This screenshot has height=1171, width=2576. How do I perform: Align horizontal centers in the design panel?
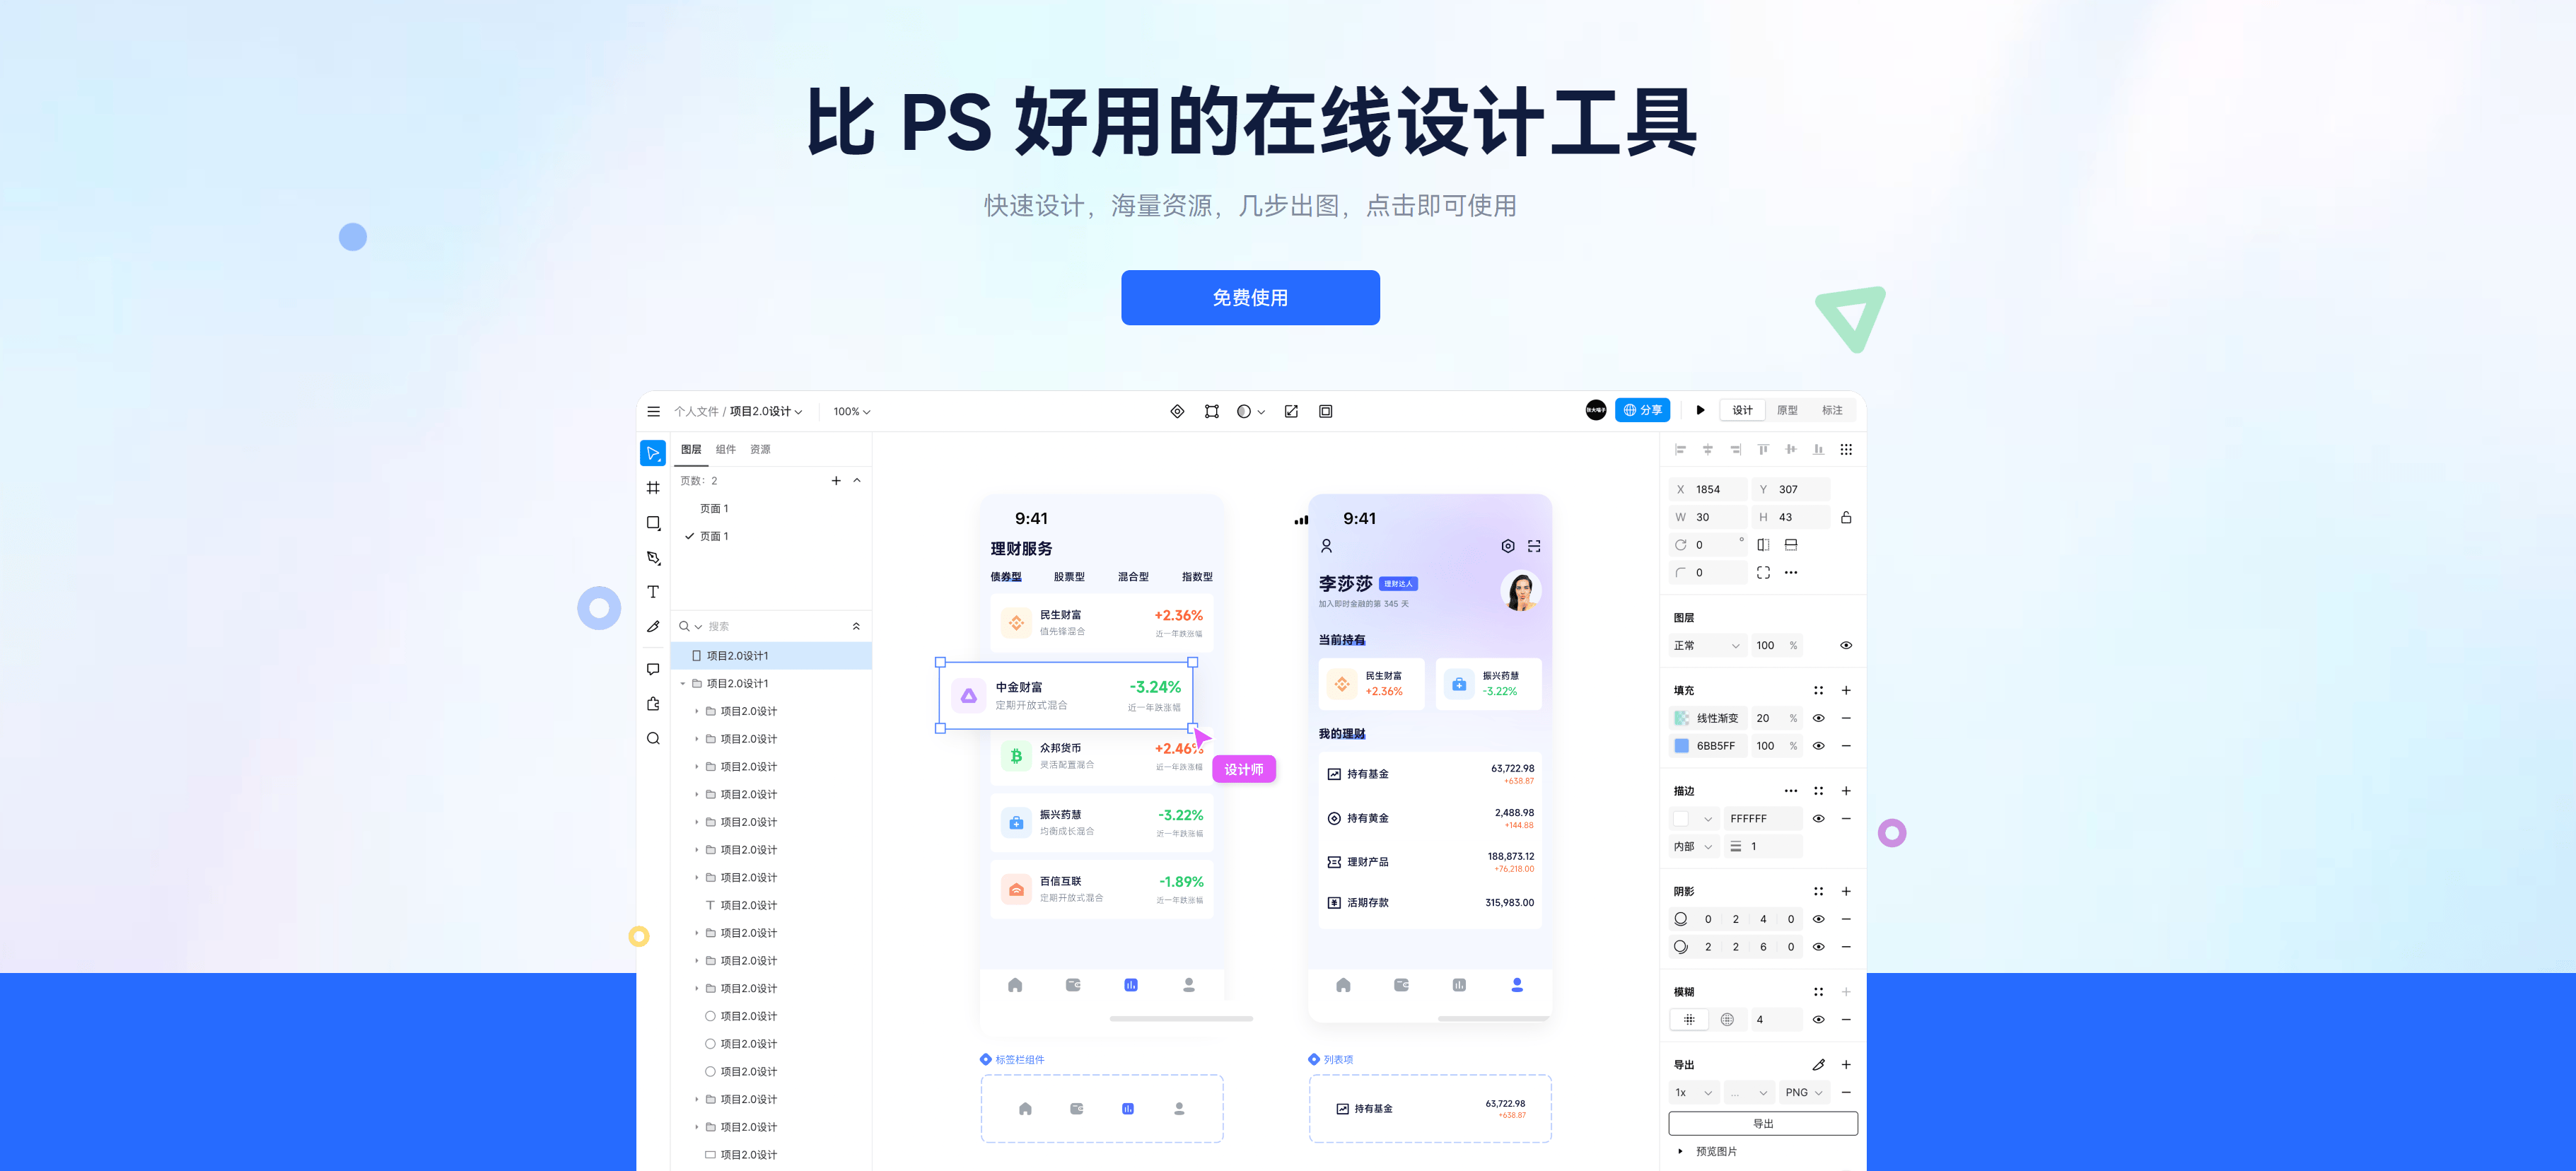click(x=1708, y=449)
